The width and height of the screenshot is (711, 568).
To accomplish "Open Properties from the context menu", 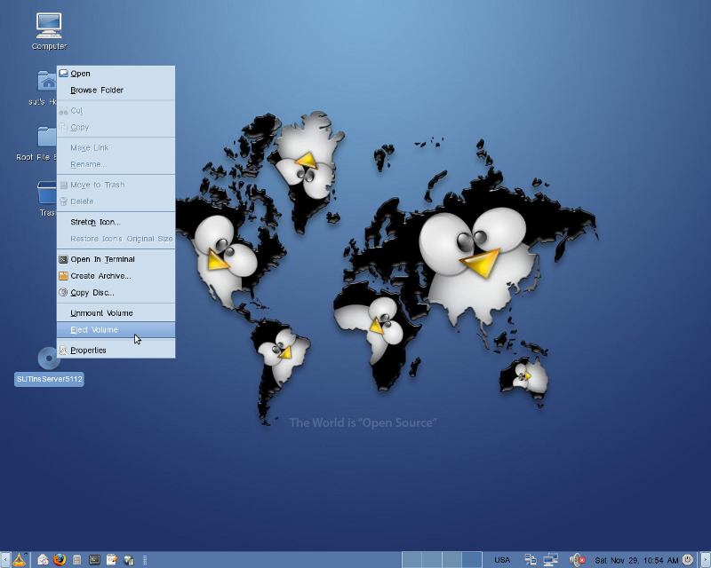I will (116, 351).
